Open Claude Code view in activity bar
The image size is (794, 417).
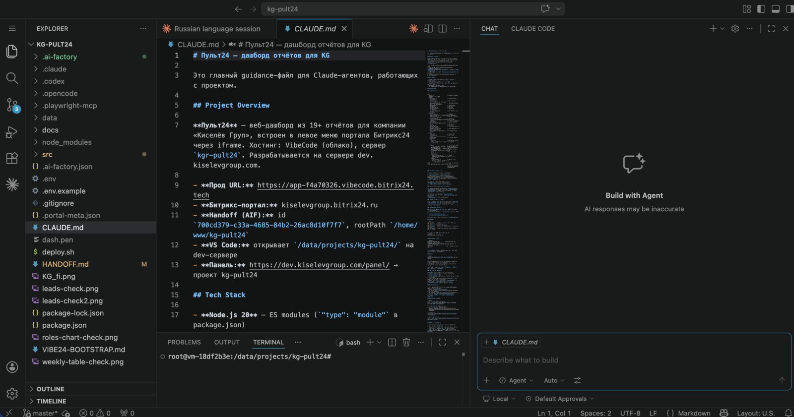pos(12,185)
